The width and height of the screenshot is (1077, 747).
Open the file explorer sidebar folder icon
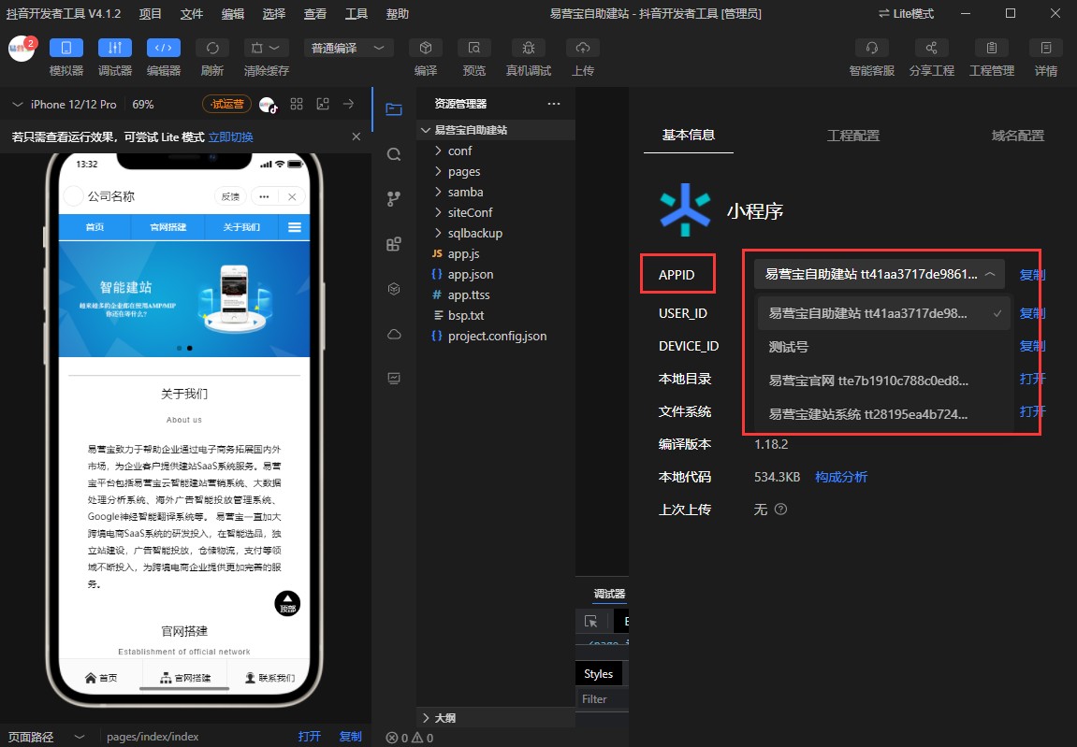(394, 109)
